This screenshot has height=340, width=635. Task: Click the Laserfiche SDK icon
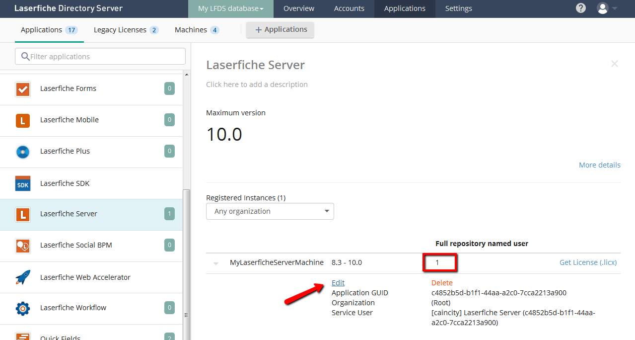(x=23, y=183)
